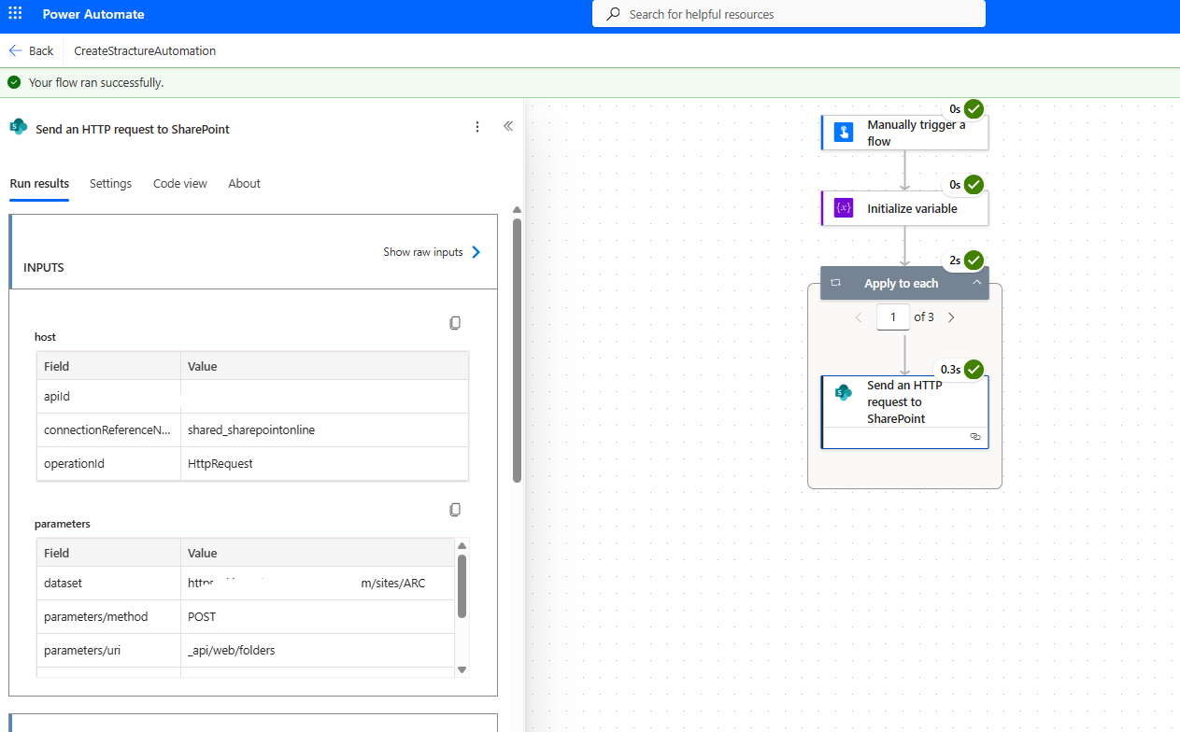Viewport: 1180px width, 732px height.
Task: Click the Manually trigger a flow icon
Action: click(x=843, y=133)
